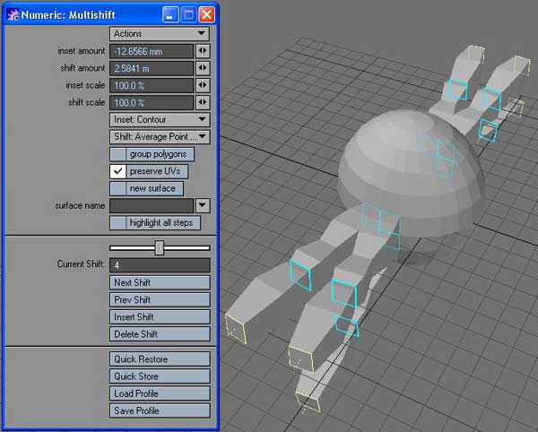Click the shift scale percentage field
Image resolution: width=538 pixels, height=432 pixels.
152,102
